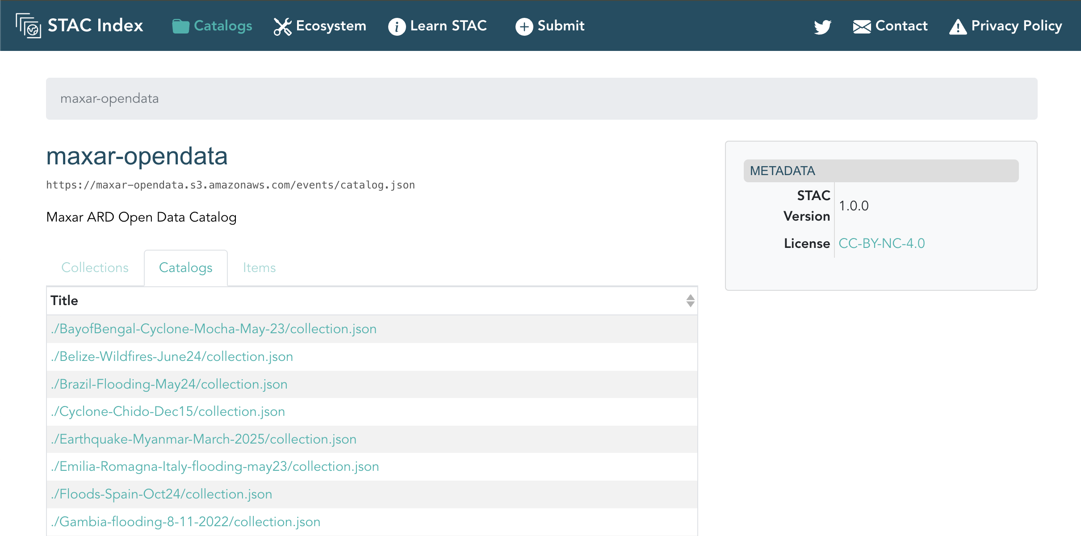Open the Belize-Wildfires-June24 collection link

pyautogui.click(x=172, y=356)
